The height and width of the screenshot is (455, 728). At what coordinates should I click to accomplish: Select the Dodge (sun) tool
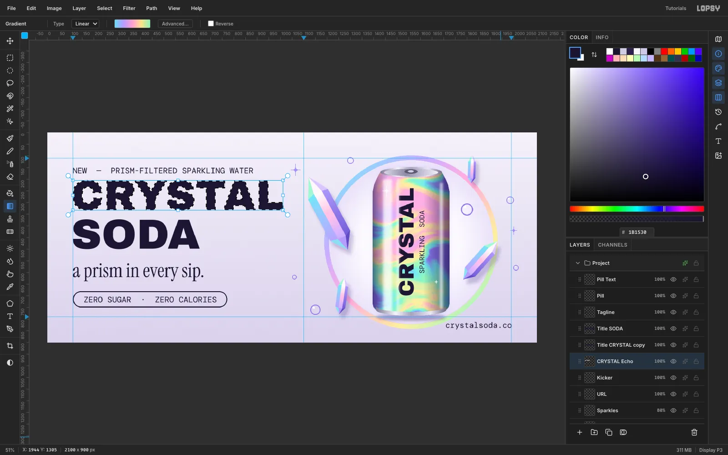(x=10, y=248)
